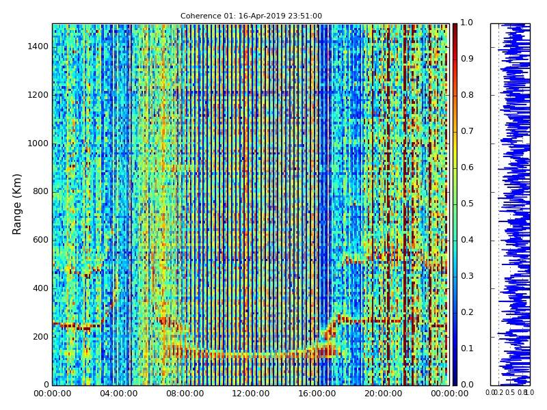Click the colorbar at the 1.0 dark red end
This screenshot has height=410, width=547.
click(455, 26)
